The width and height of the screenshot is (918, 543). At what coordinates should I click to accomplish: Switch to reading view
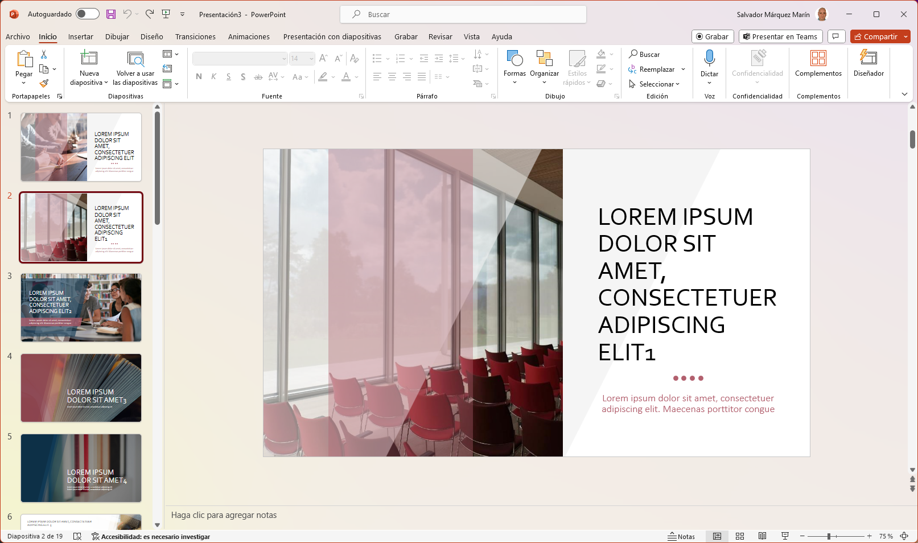click(x=762, y=536)
